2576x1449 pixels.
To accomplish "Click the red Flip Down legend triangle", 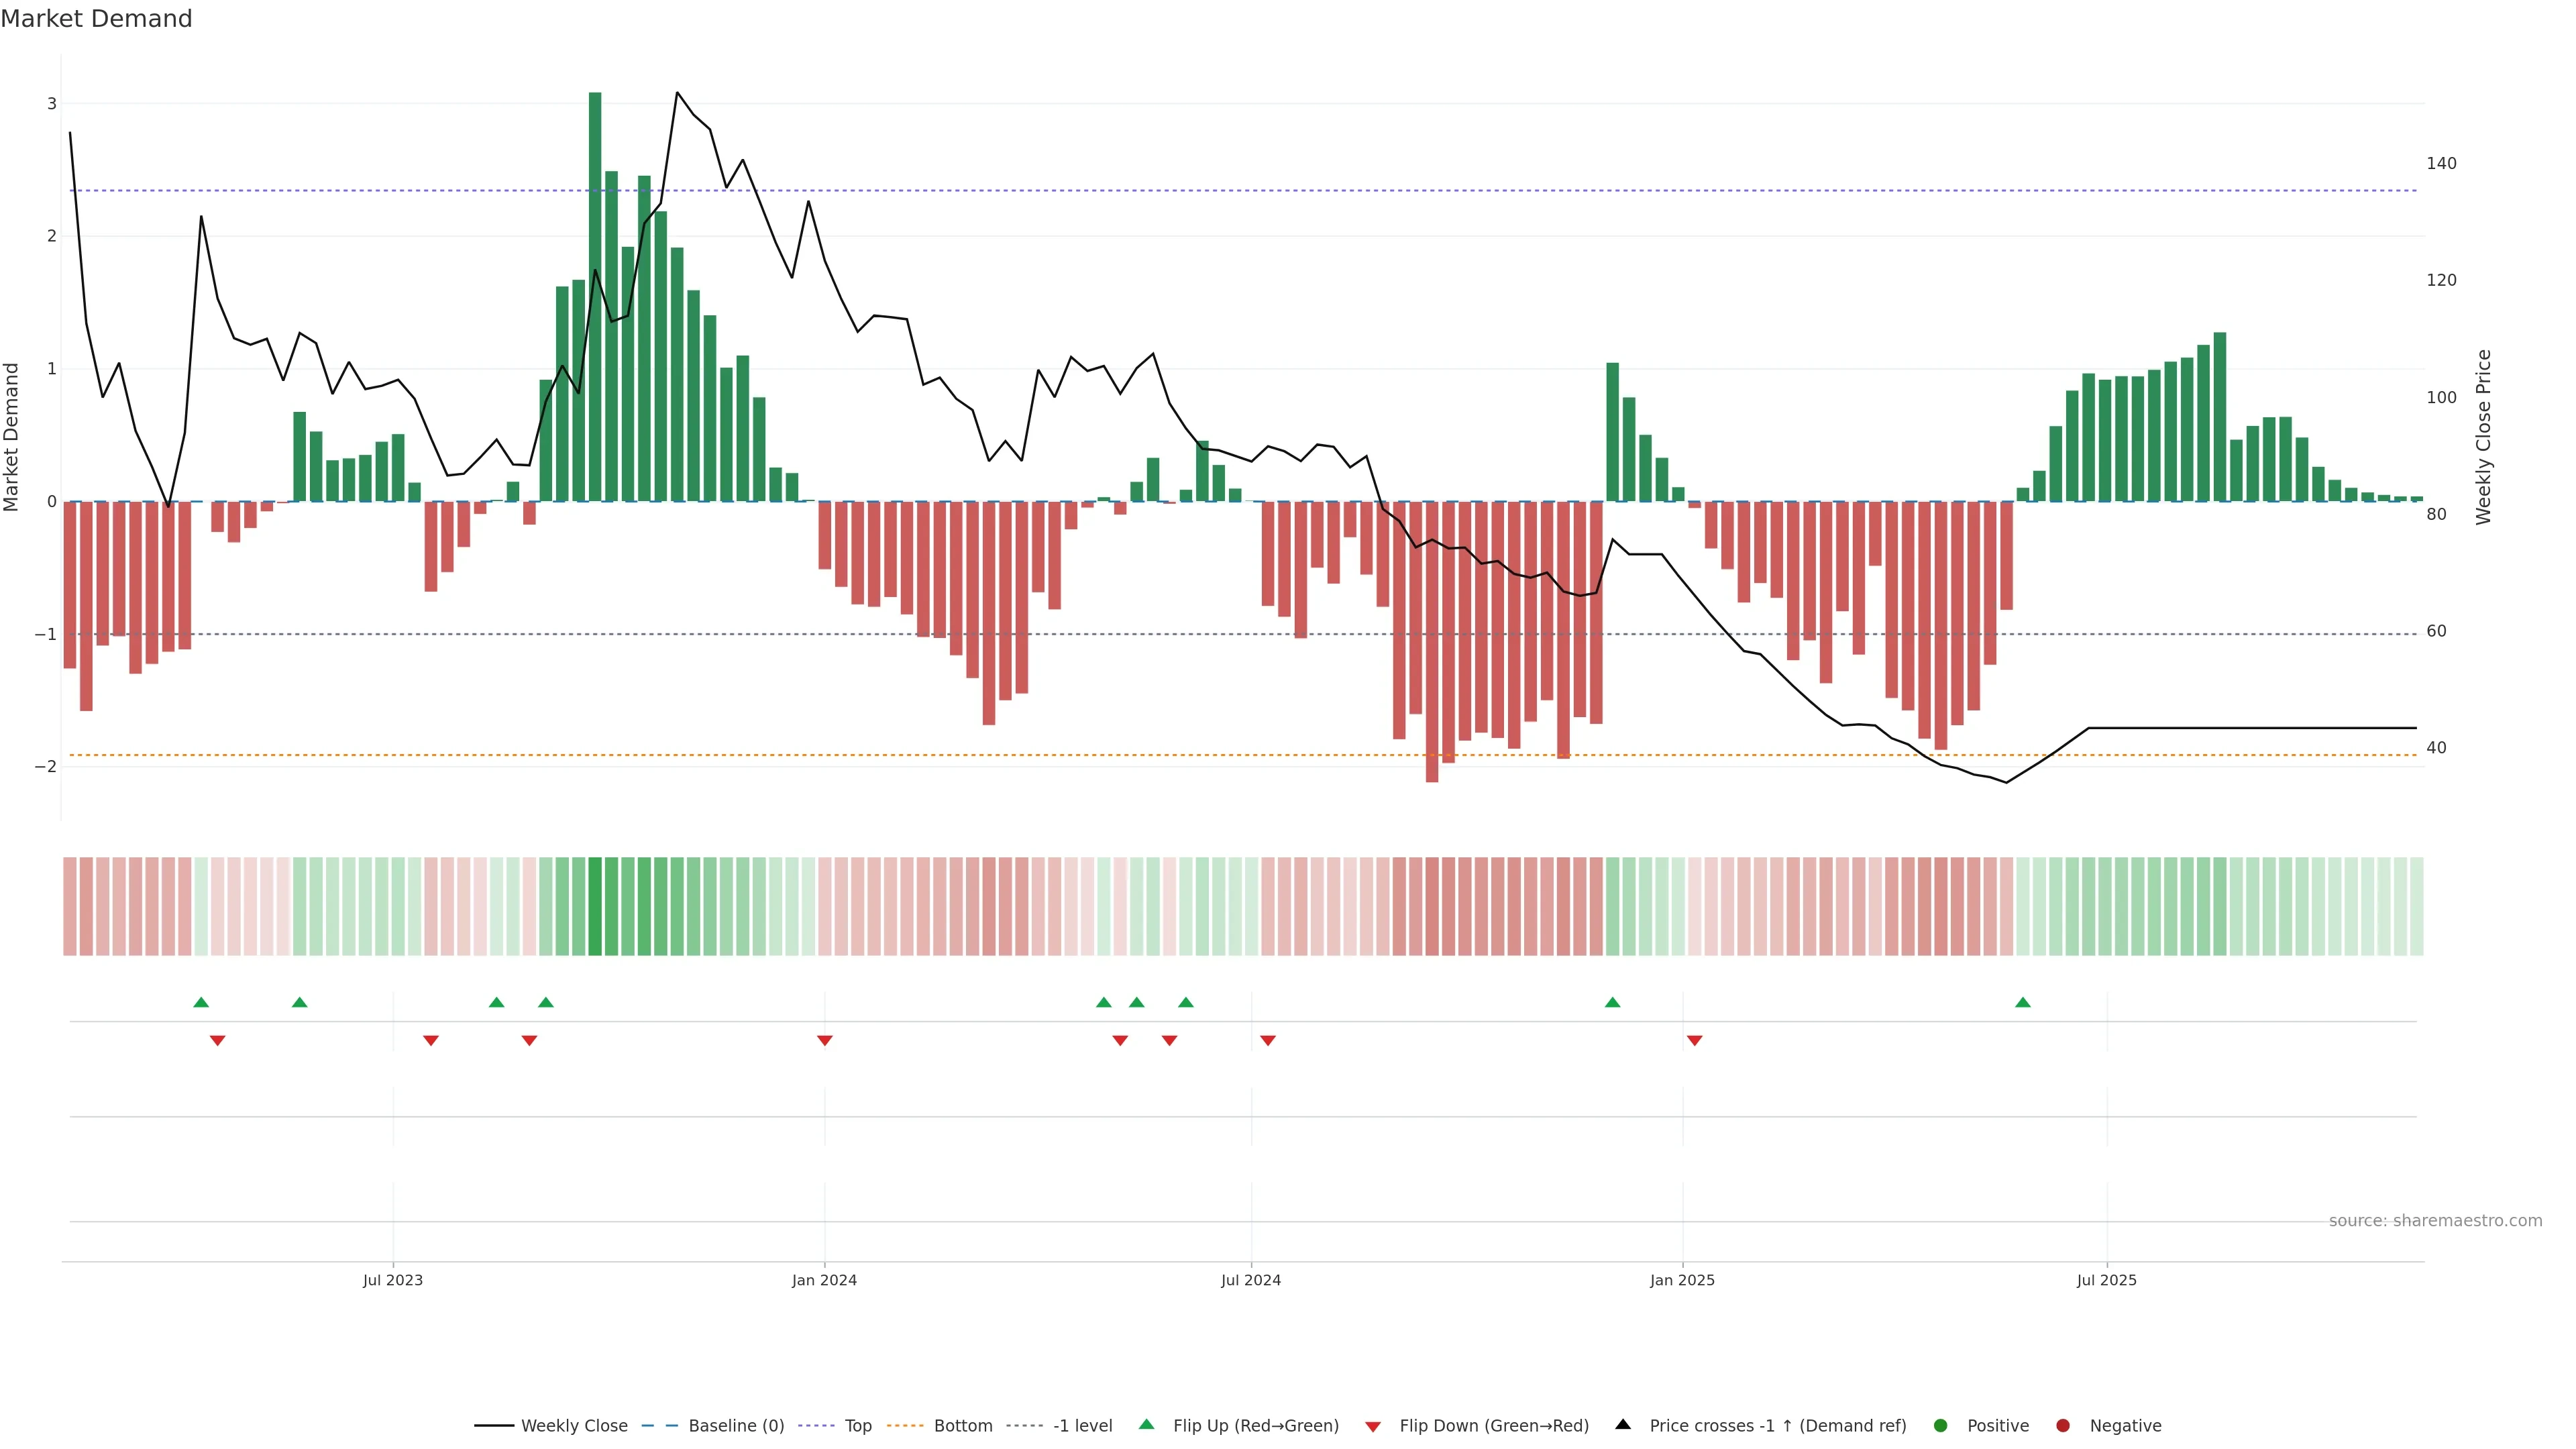I will 1373,1426.
